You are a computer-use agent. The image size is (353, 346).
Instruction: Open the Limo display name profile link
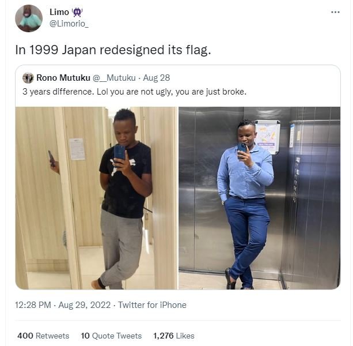pos(59,12)
